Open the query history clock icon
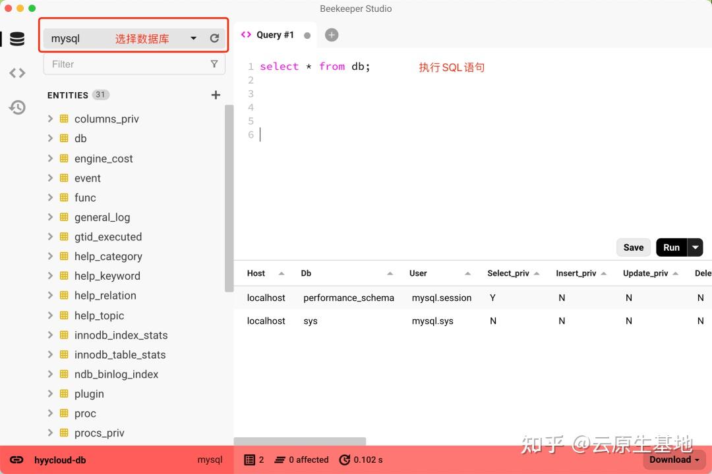This screenshot has height=474, width=712. (16, 107)
